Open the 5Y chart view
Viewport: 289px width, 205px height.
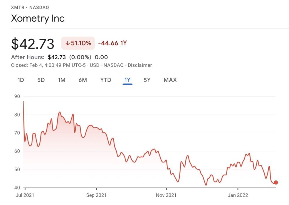click(147, 80)
